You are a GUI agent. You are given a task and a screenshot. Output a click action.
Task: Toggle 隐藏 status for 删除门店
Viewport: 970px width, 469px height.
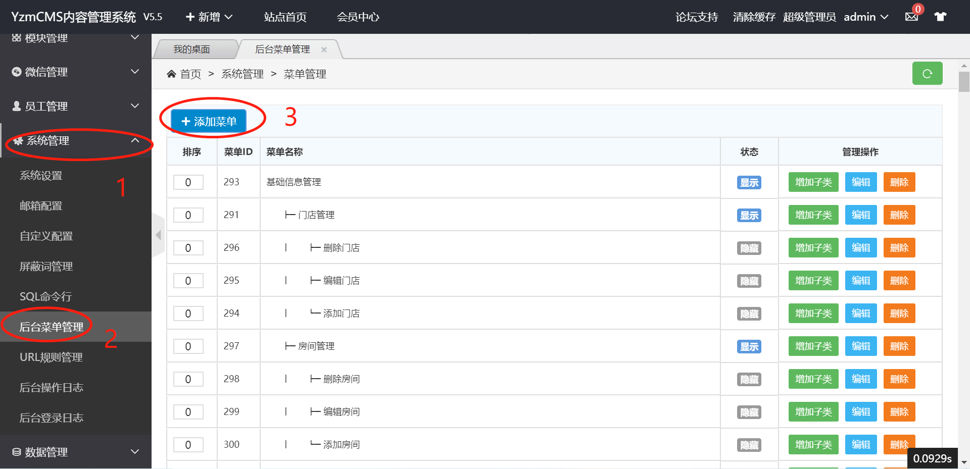pyautogui.click(x=749, y=248)
